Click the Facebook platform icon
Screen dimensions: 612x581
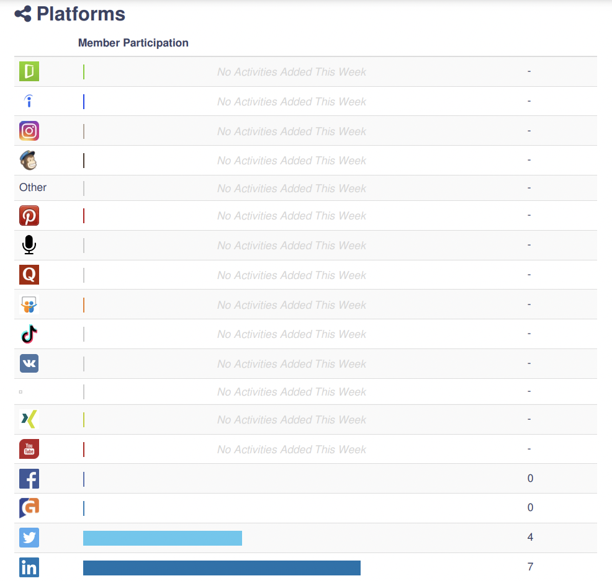(29, 479)
